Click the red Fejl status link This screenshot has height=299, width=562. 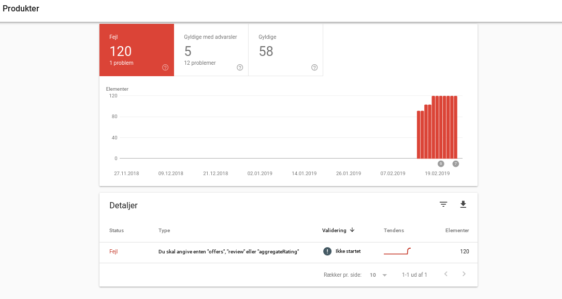click(113, 252)
